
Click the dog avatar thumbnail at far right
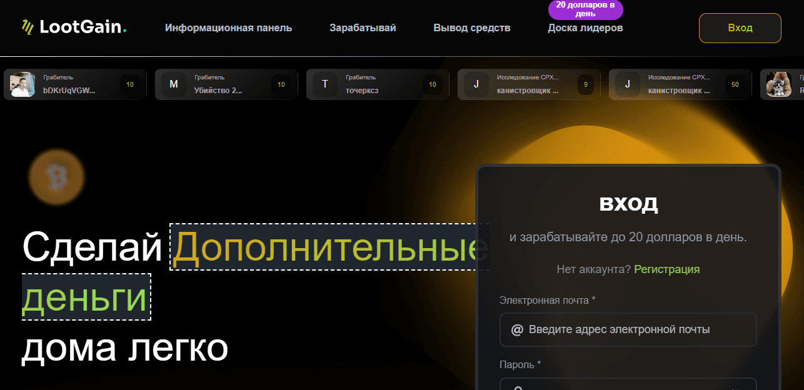click(778, 84)
